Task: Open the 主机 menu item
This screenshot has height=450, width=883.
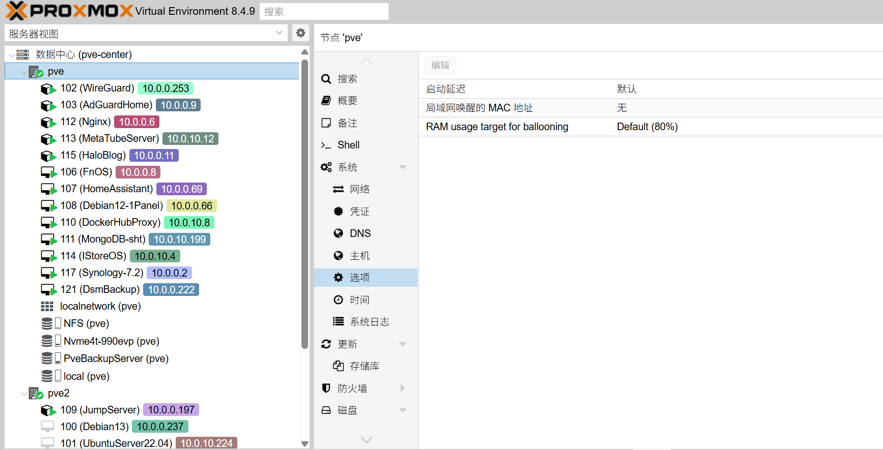Action: point(366,256)
